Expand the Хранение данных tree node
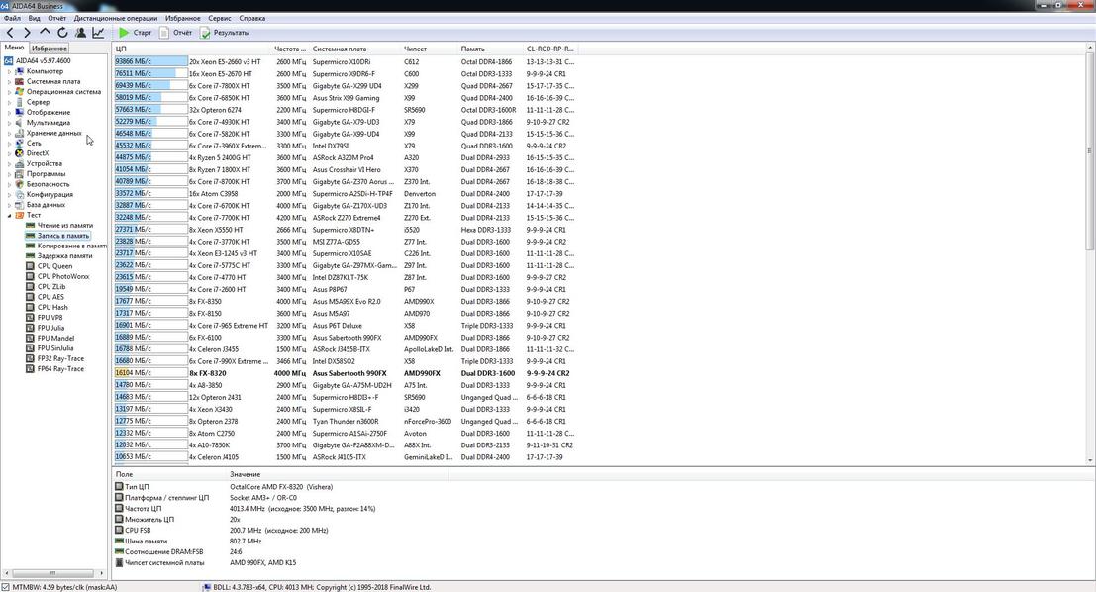This screenshot has width=1096, height=592. coord(9,133)
